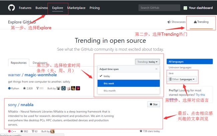
Task: Choose 'this week' time span option
Action: click(x=129, y=83)
